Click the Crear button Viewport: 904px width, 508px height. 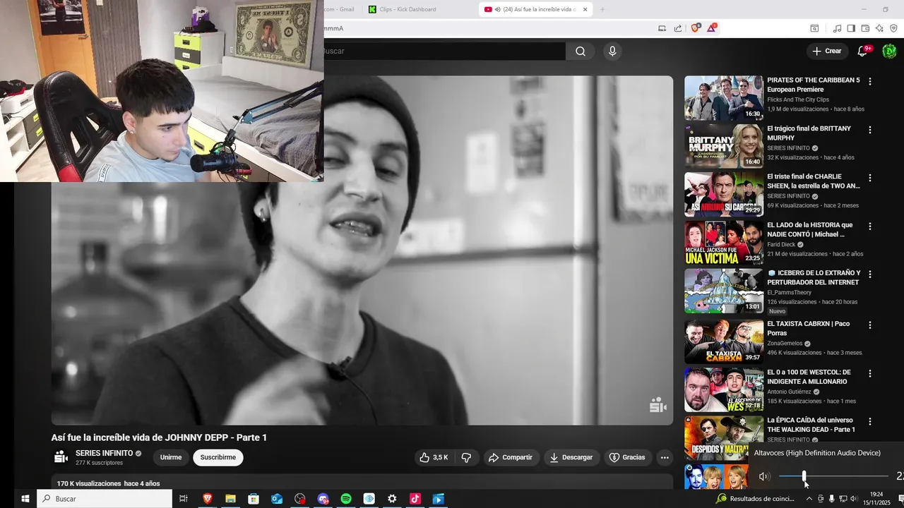(x=827, y=51)
